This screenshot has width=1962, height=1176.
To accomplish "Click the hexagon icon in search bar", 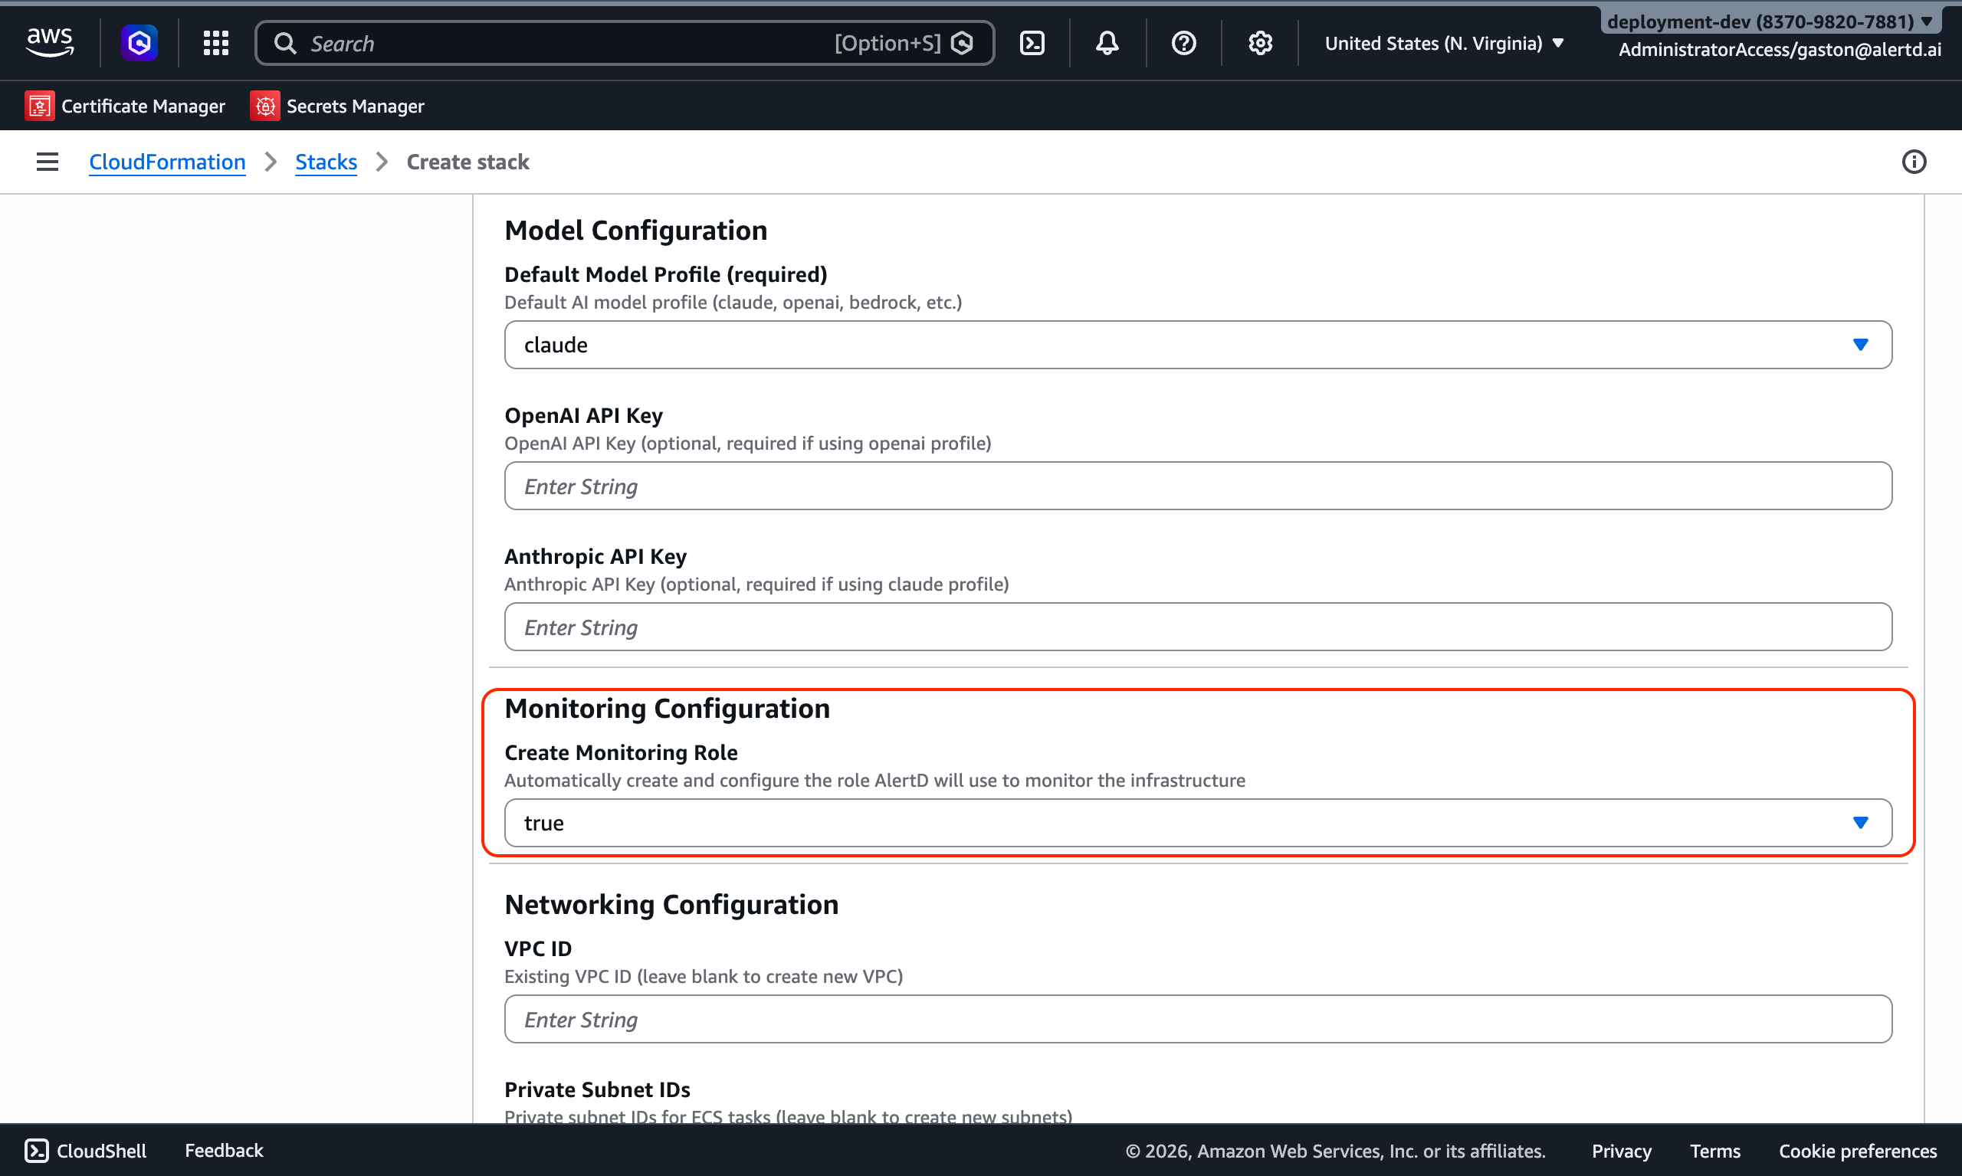I will tap(963, 43).
